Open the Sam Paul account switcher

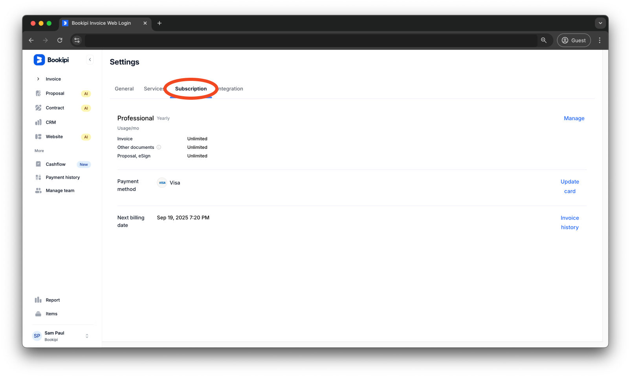click(x=61, y=336)
